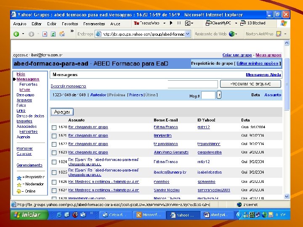Click the Msg # number field

(x=208, y=95)
